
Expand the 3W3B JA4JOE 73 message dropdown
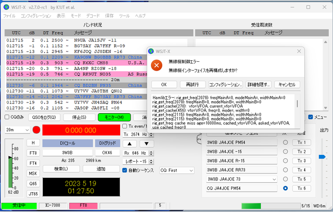click(x=274, y=179)
